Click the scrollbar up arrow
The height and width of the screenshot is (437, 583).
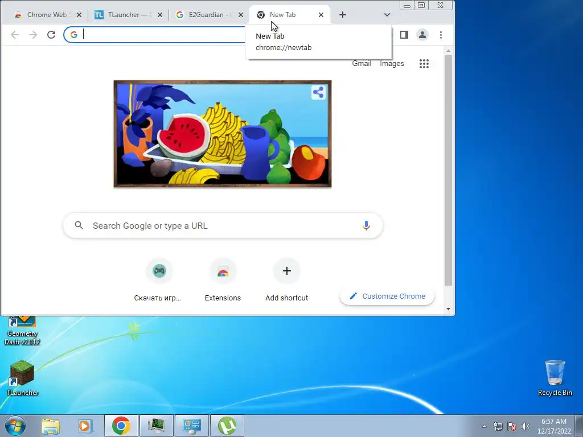449,51
